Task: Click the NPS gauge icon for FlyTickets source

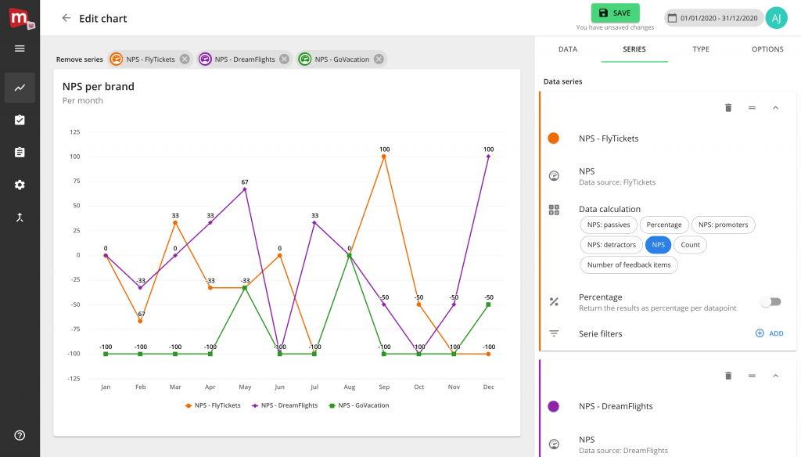Action: tap(554, 176)
